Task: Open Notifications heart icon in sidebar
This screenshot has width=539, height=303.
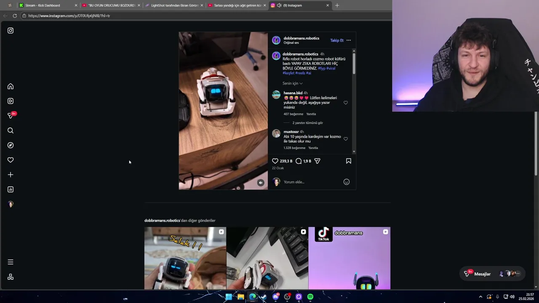Action: click(11, 160)
